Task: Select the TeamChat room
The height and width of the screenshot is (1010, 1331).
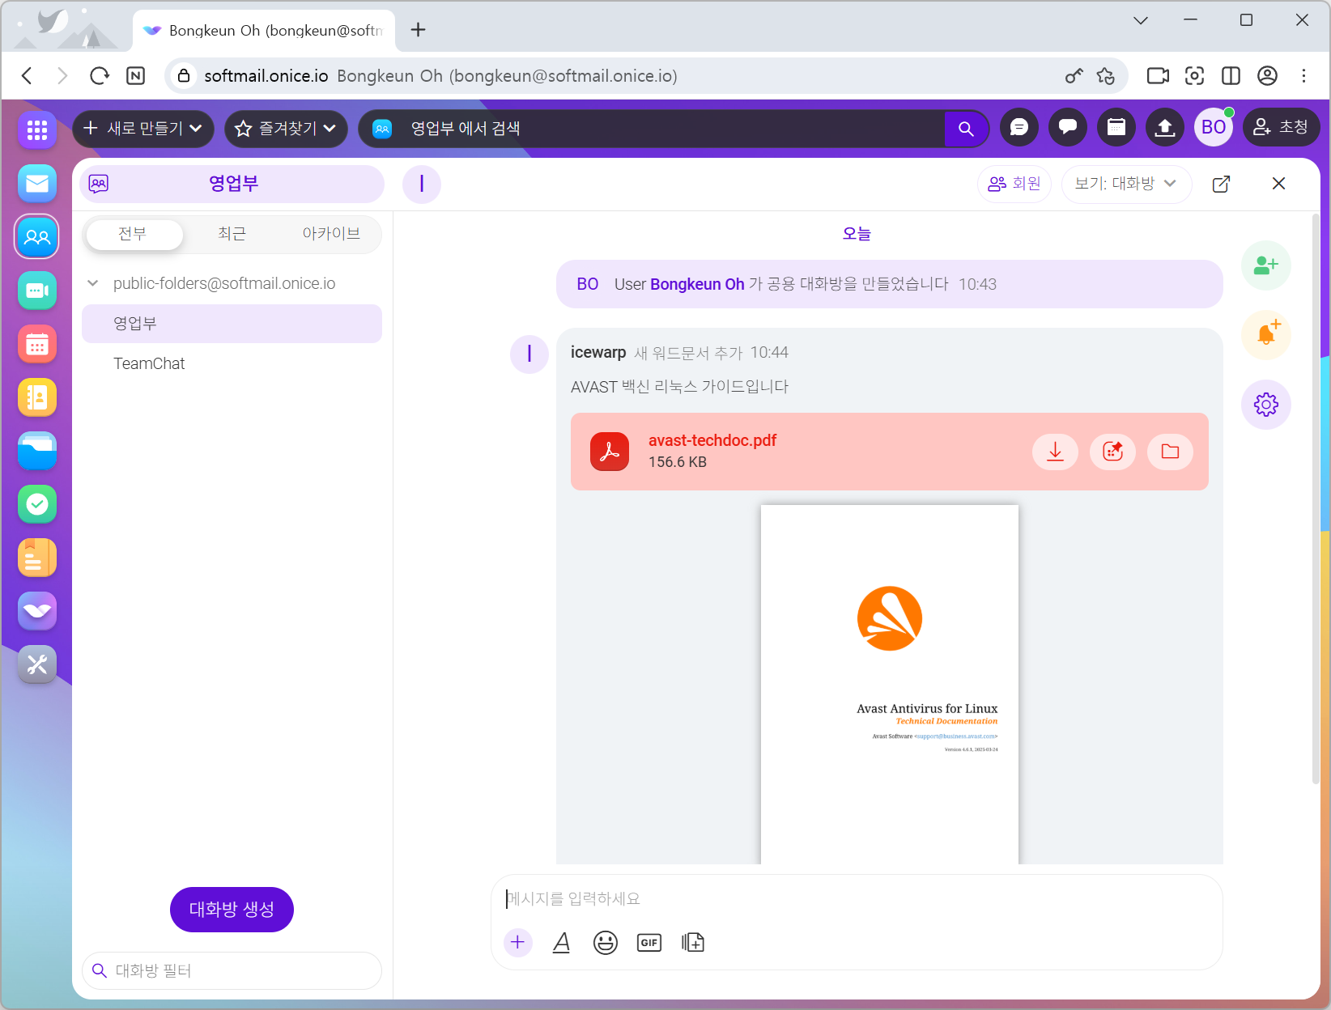Action: [149, 363]
